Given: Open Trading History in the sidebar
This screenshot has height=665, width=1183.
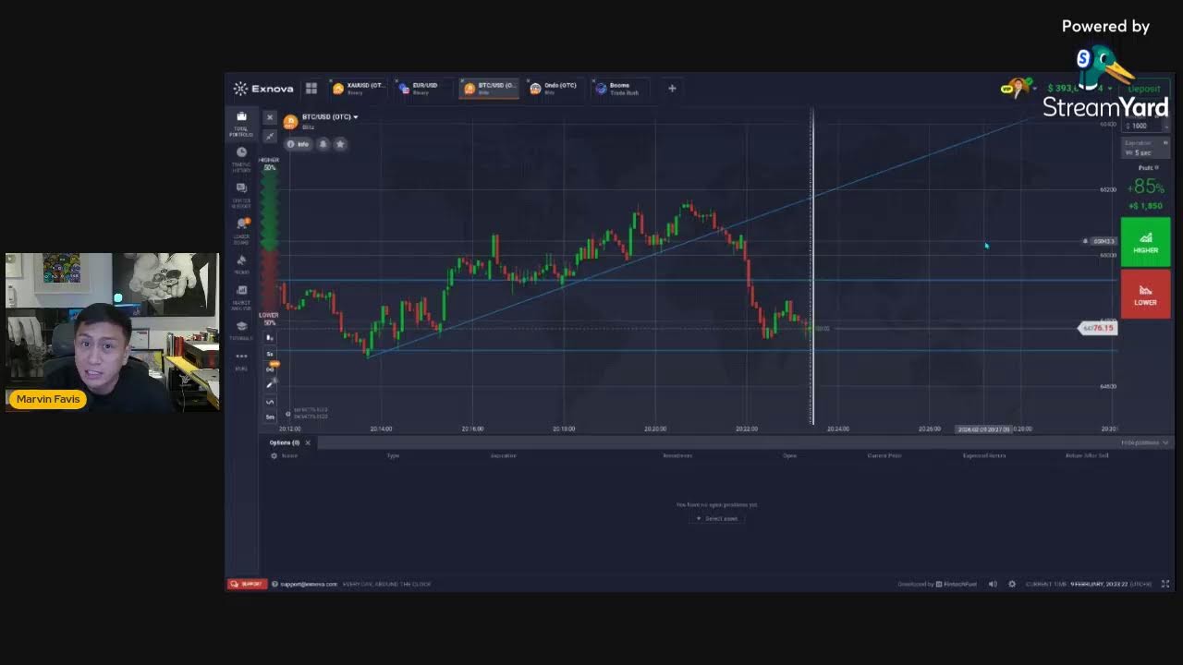Looking at the screenshot, I should pyautogui.click(x=241, y=159).
